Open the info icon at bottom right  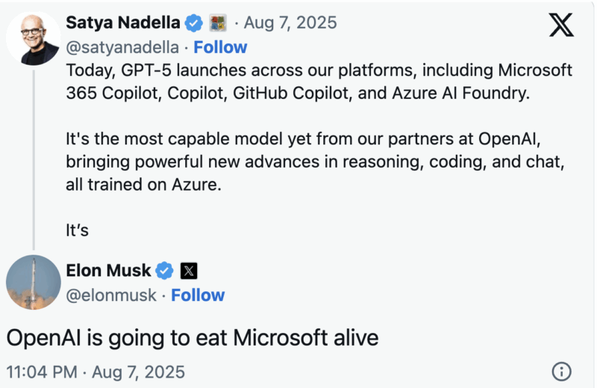(x=561, y=372)
